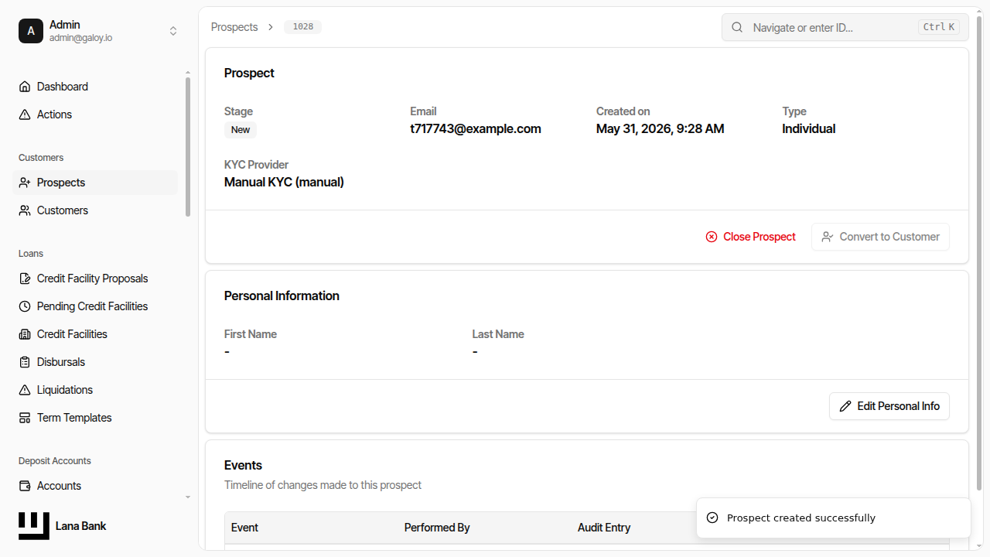Open Pending Credit Facilities

point(96,306)
